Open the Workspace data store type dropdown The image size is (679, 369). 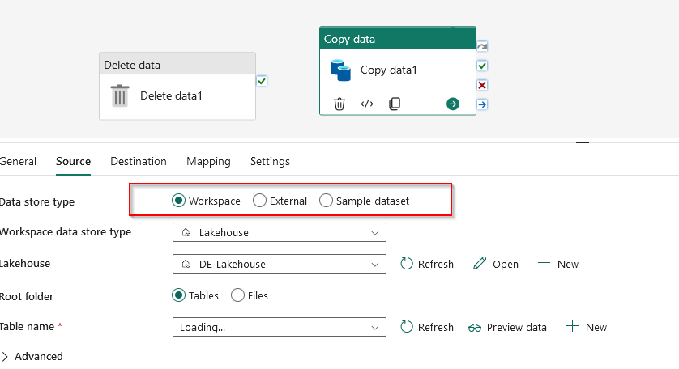pos(280,232)
